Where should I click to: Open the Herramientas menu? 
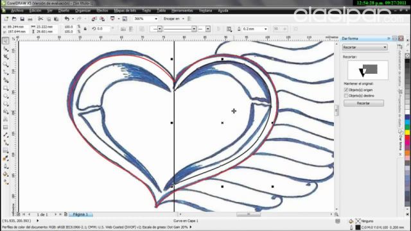(x=182, y=10)
